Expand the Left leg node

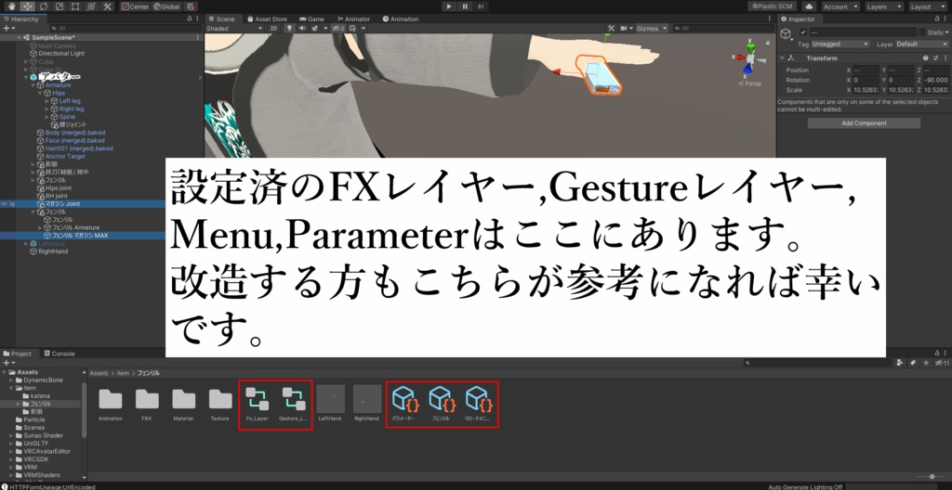tap(46, 100)
